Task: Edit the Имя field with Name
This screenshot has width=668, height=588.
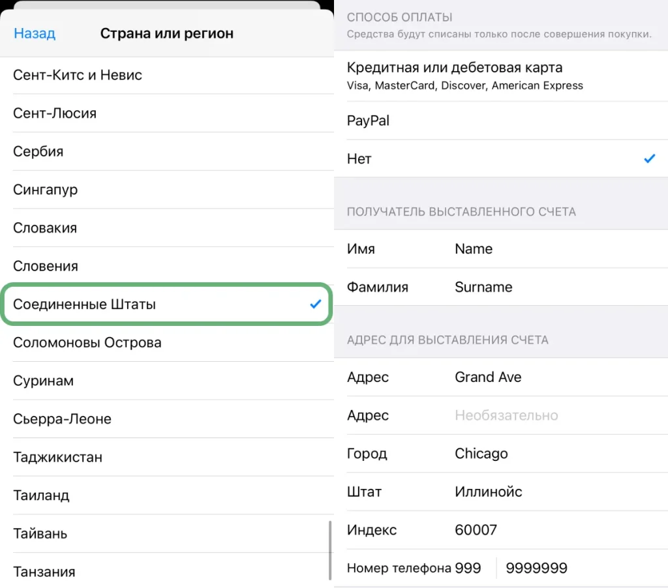Action: click(x=474, y=249)
